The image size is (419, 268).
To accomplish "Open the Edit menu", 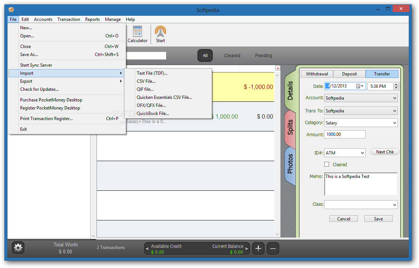I will [25, 19].
